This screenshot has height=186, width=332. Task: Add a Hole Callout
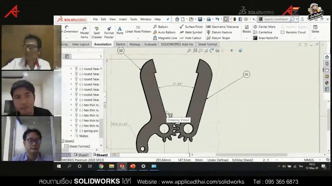coord(191,38)
